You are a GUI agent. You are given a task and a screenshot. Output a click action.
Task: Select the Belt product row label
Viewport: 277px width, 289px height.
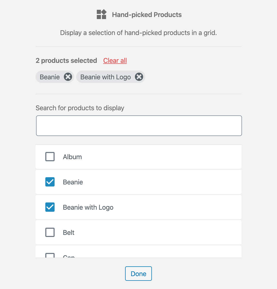tap(69, 233)
